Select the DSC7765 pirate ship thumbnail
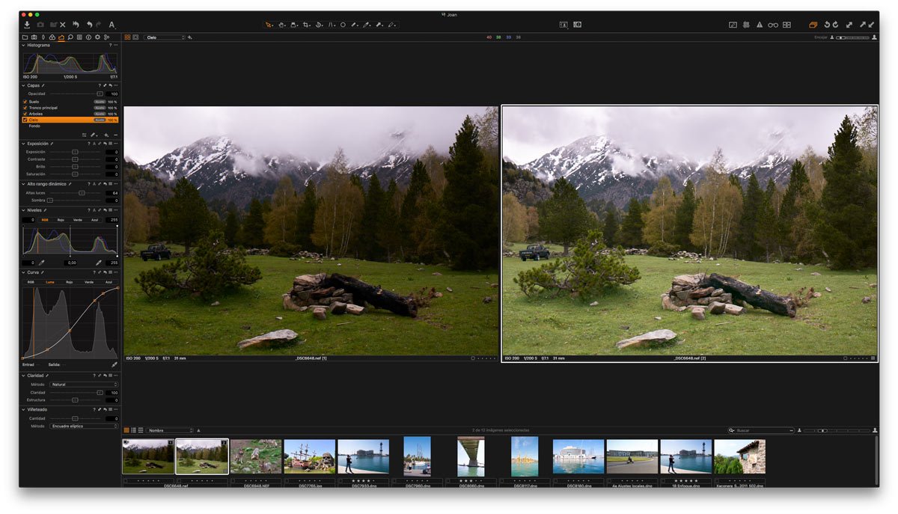Image resolution: width=898 pixels, height=514 pixels. tap(309, 456)
